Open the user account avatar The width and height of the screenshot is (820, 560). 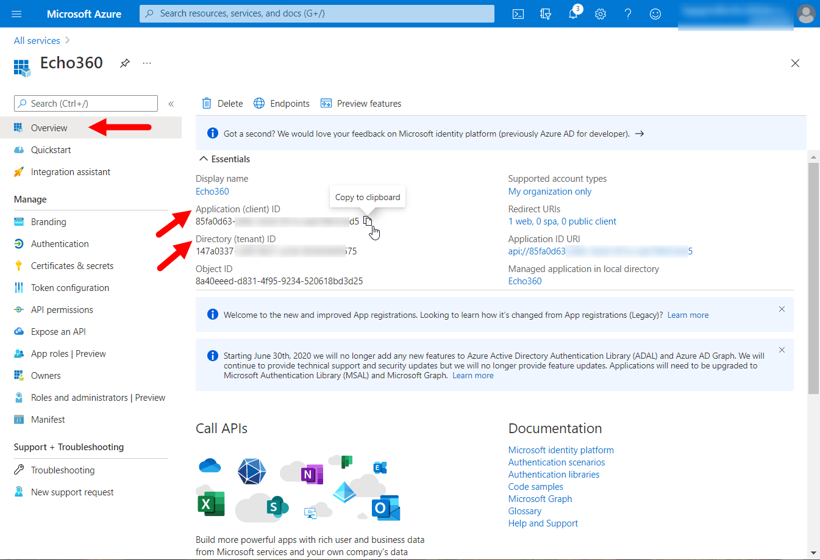(x=806, y=13)
